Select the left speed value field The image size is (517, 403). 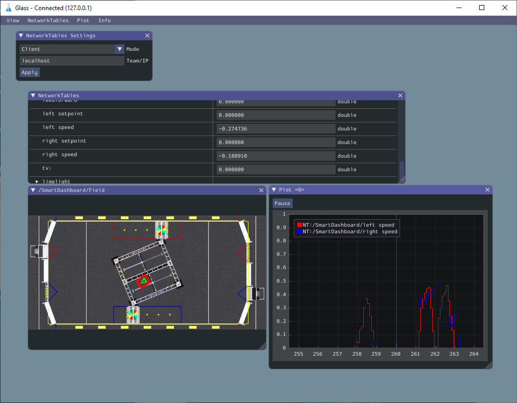point(276,128)
